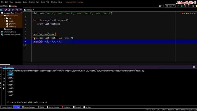The height and width of the screenshot is (111, 197).
Task: Open the VCS menu
Action: click(x=48, y=2)
